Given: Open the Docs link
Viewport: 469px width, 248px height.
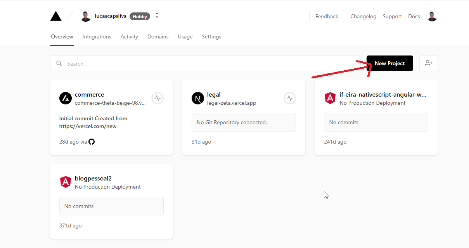Looking at the screenshot, I should [414, 16].
